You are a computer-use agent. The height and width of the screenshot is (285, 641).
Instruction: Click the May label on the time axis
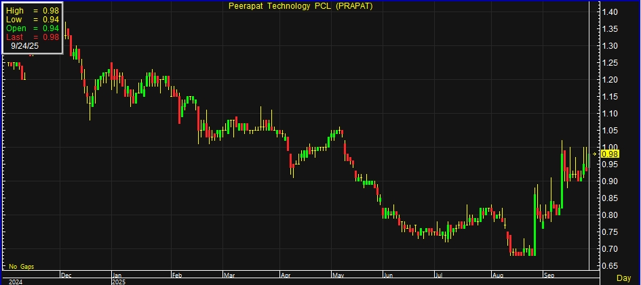pos(338,276)
